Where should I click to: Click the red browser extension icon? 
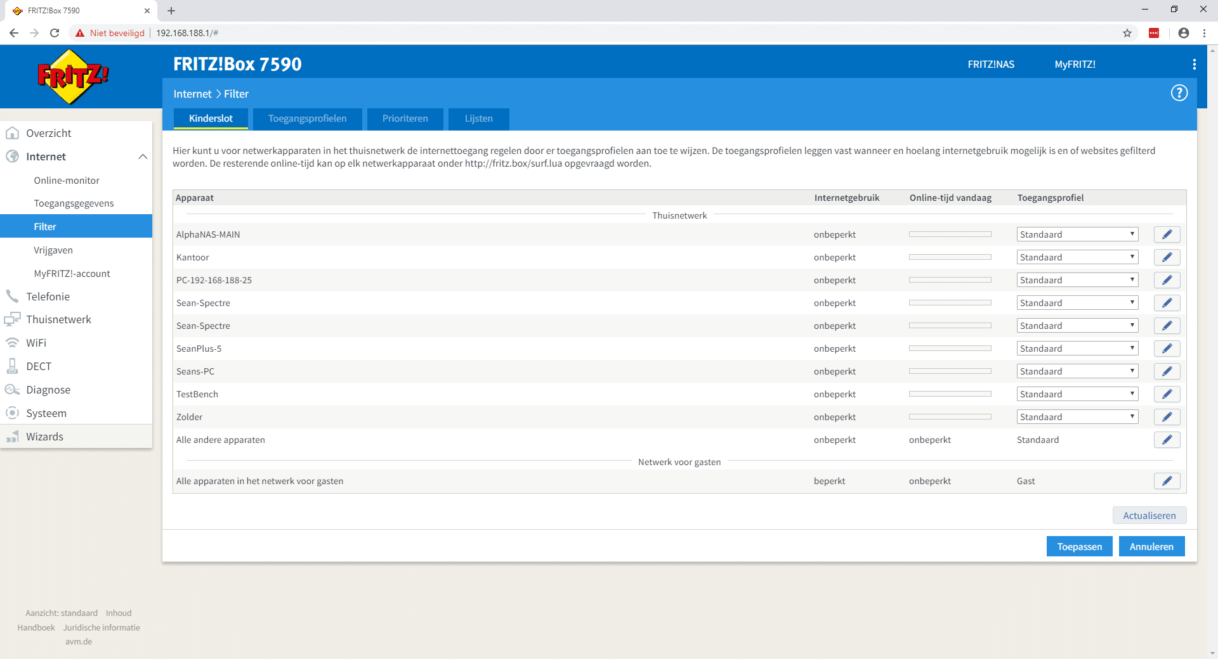tap(1154, 33)
